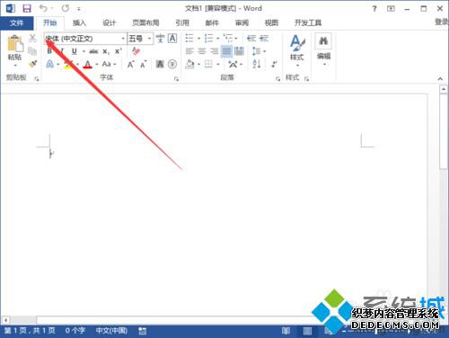Apply the red font color swatch
449x338 pixels.
tap(87, 64)
